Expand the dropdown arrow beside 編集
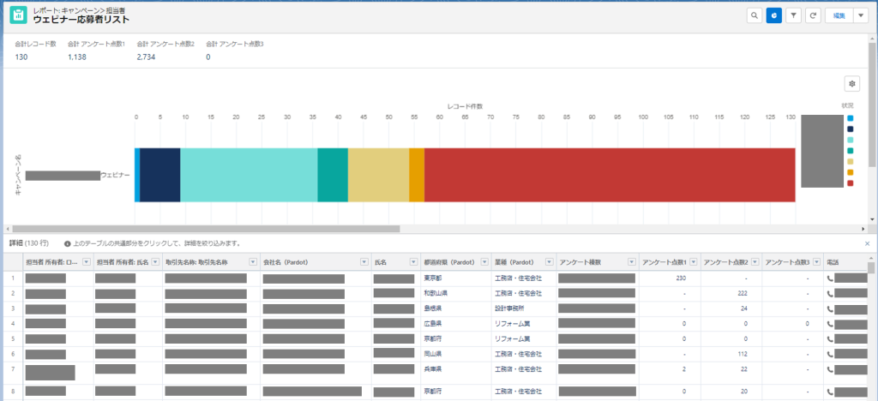Screen dimensions: 878x401 coord(860,15)
